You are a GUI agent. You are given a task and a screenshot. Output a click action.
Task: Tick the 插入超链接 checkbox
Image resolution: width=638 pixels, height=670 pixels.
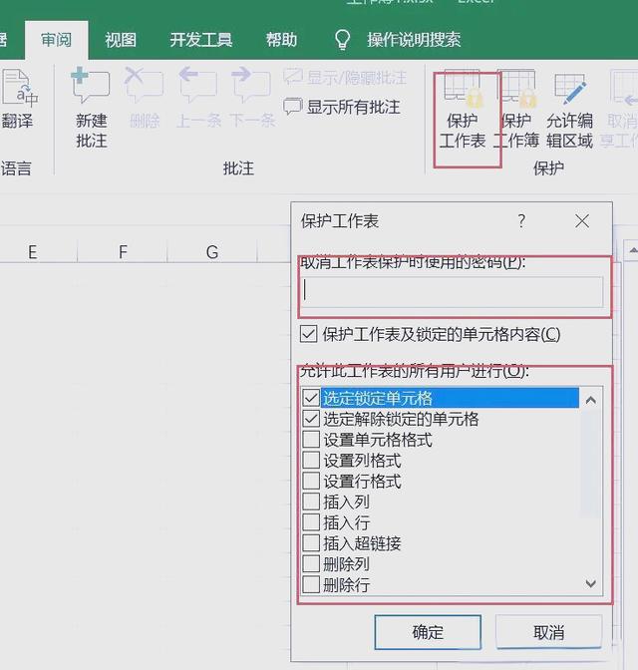311,543
